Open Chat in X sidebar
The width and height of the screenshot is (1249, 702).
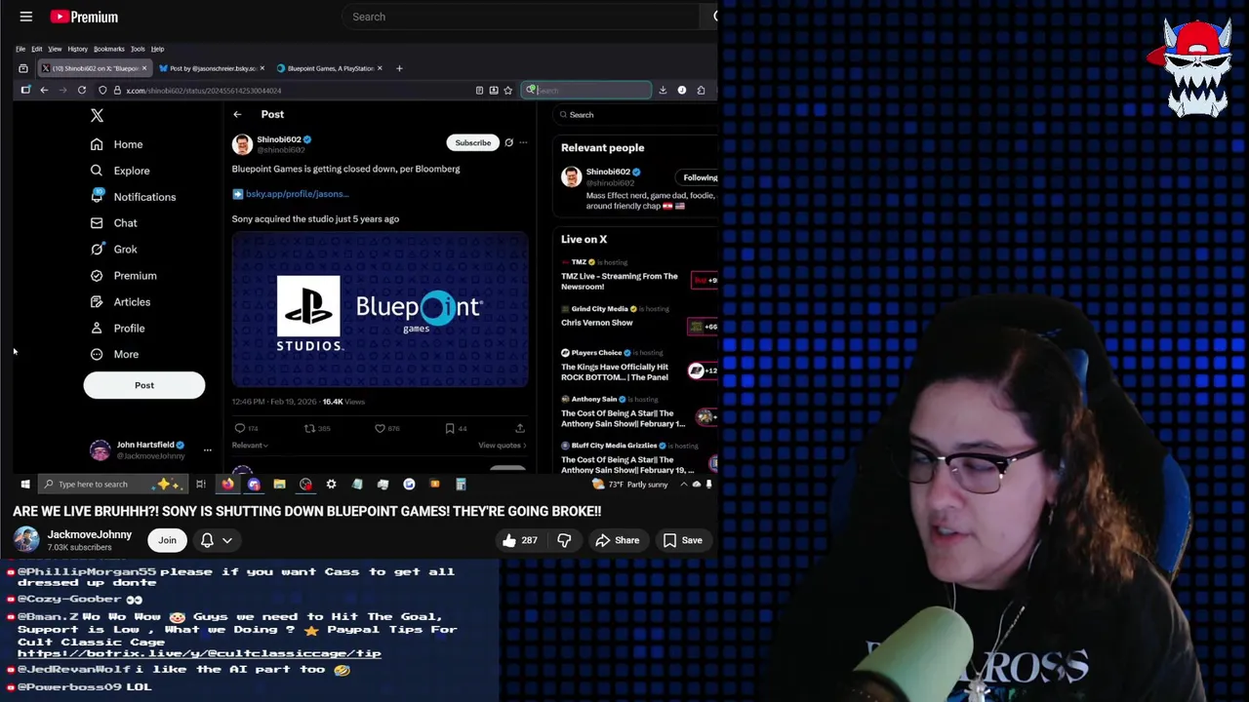pyautogui.click(x=114, y=223)
